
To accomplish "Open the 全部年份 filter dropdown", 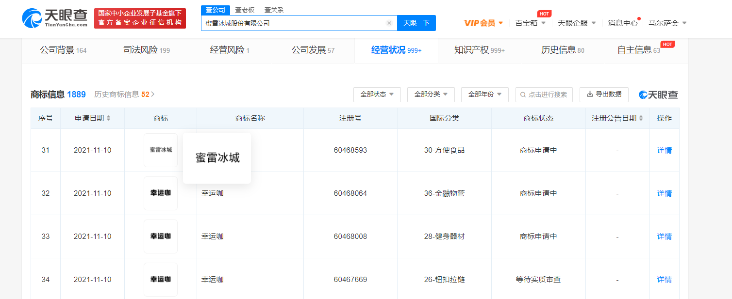I will (484, 94).
